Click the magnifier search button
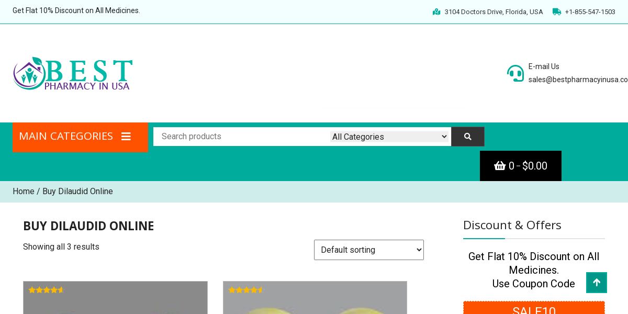 (x=468, y=137)
